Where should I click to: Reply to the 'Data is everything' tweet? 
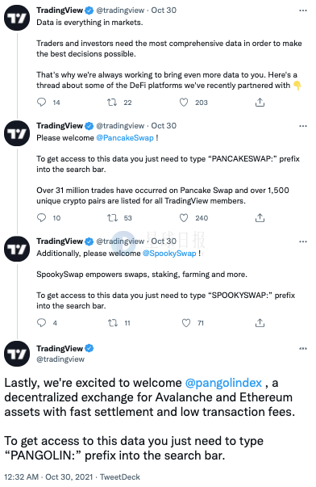click(41, 103)
